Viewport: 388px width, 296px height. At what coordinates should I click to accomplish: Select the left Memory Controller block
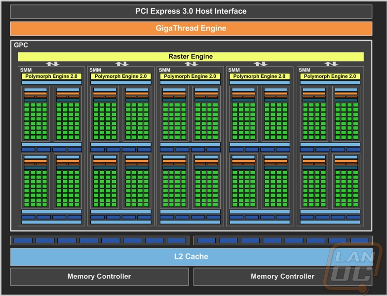(x=100, y=276)
